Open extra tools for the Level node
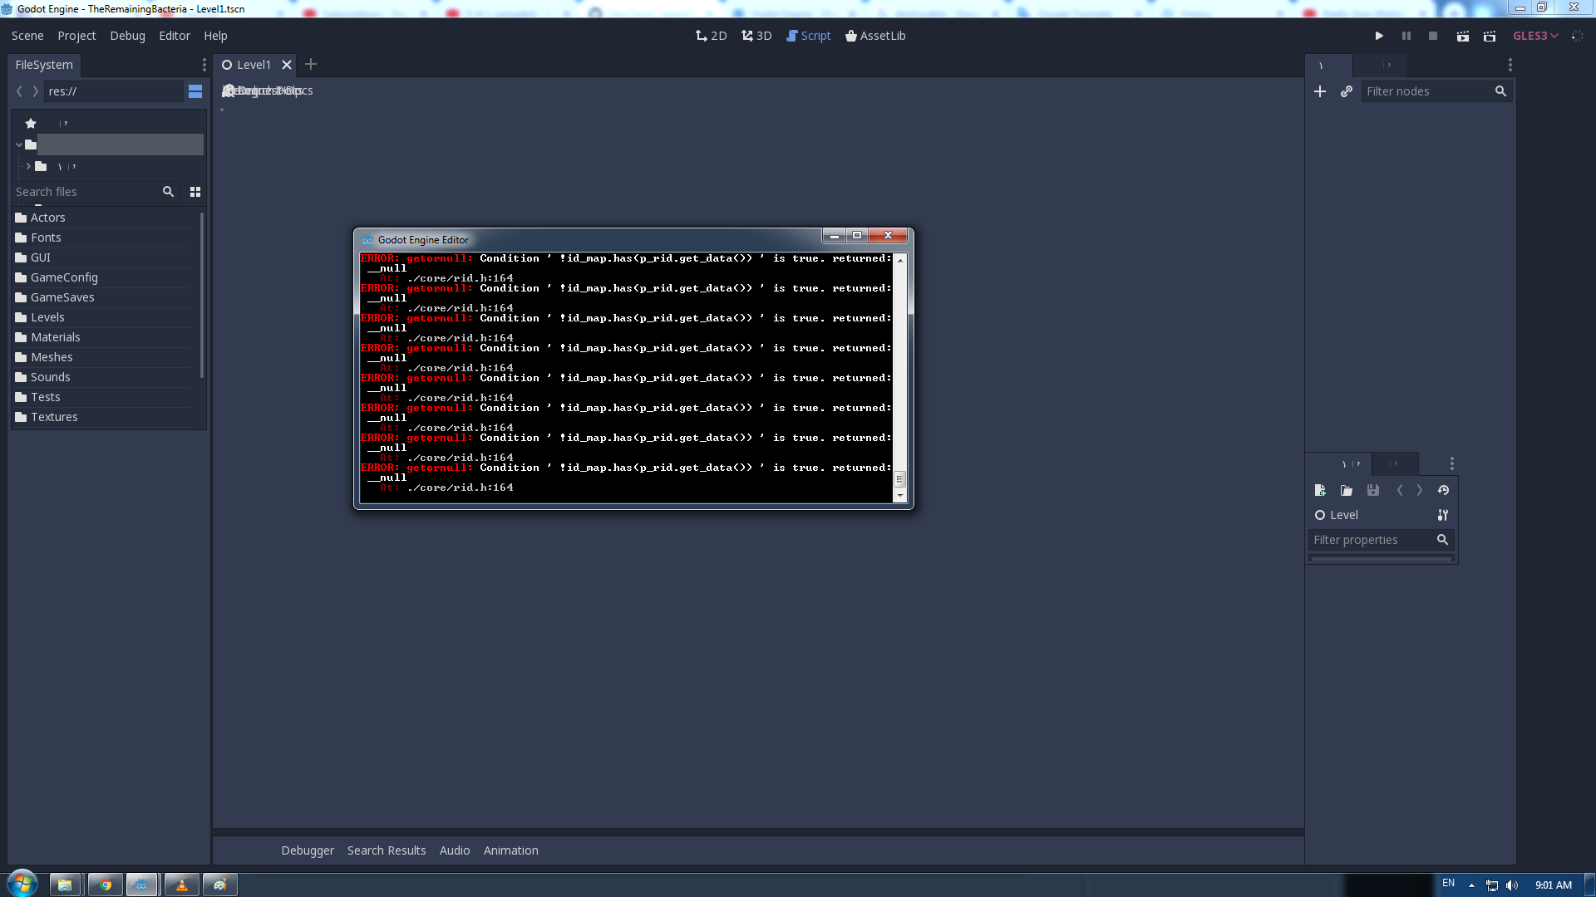1596x897 pixels. (x=1442, y=515)
